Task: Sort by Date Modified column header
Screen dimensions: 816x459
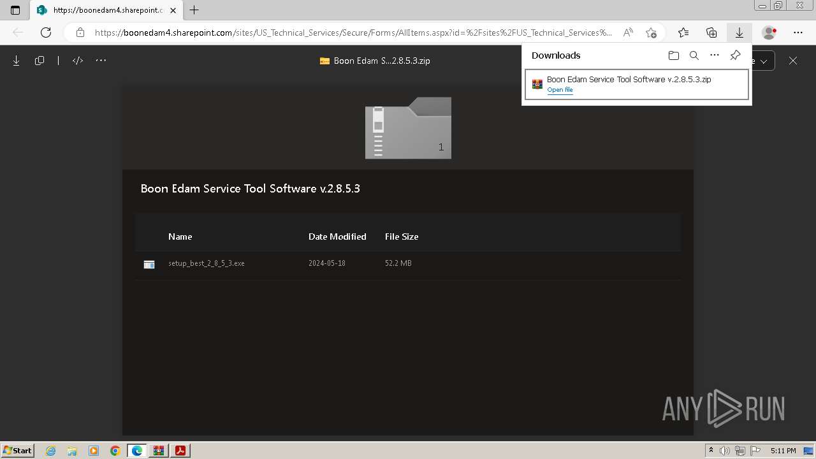Action: click(x=337, y=237)
